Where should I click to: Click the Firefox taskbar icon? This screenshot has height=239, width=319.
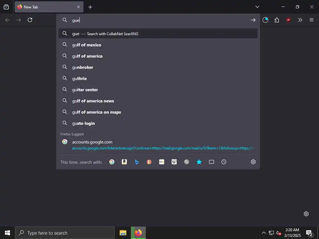[138, 233]
